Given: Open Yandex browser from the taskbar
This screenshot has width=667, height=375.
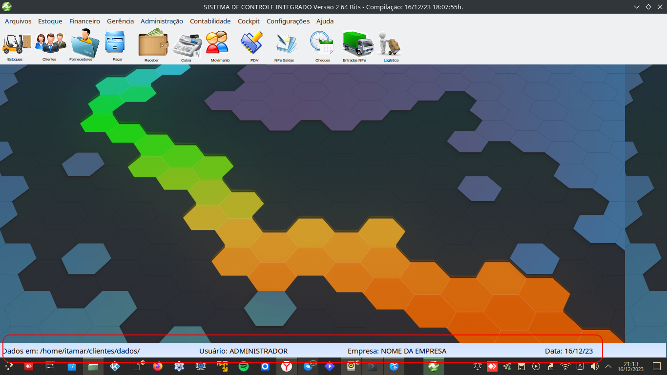Looking at the screenshot, I should click(287, 366).
